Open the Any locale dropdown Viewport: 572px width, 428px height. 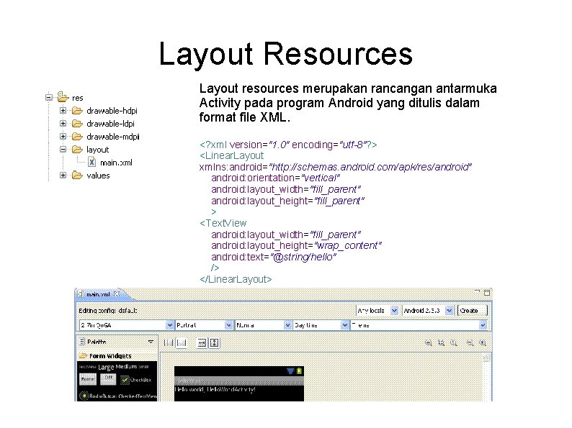coord(377,310)
